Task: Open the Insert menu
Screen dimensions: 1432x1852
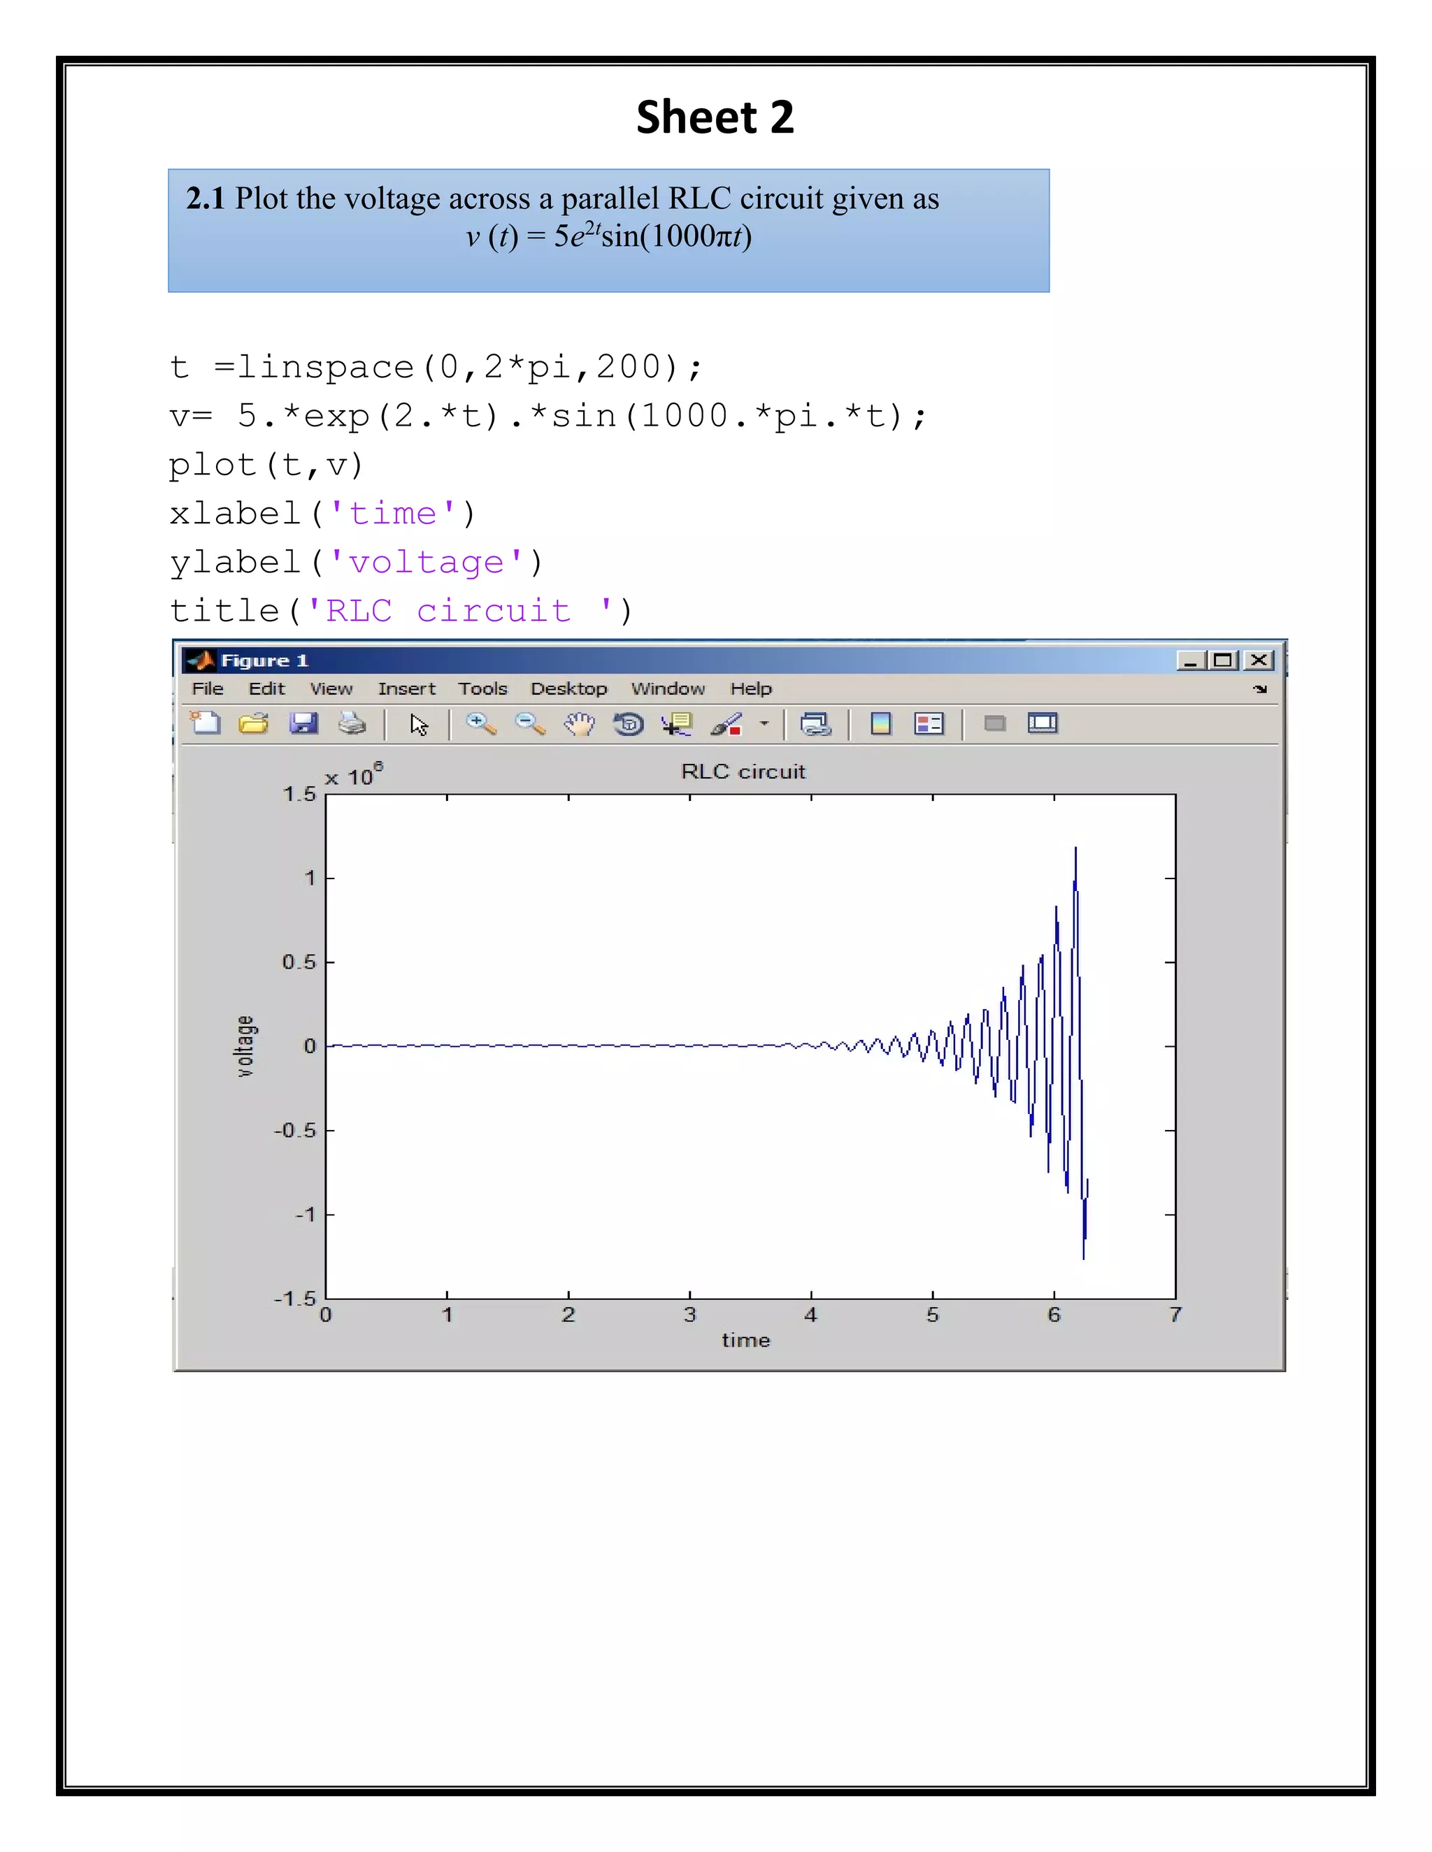Action: 406,688
